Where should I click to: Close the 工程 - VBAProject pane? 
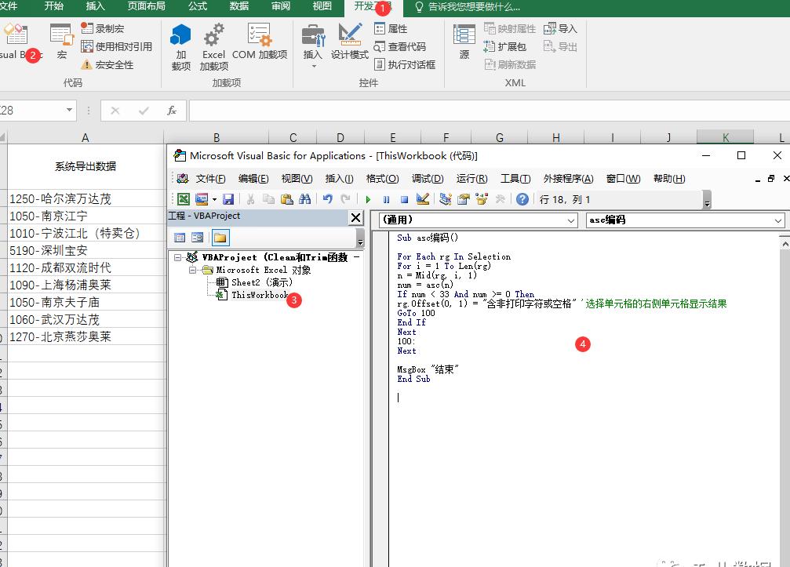[x=355, y=217]
